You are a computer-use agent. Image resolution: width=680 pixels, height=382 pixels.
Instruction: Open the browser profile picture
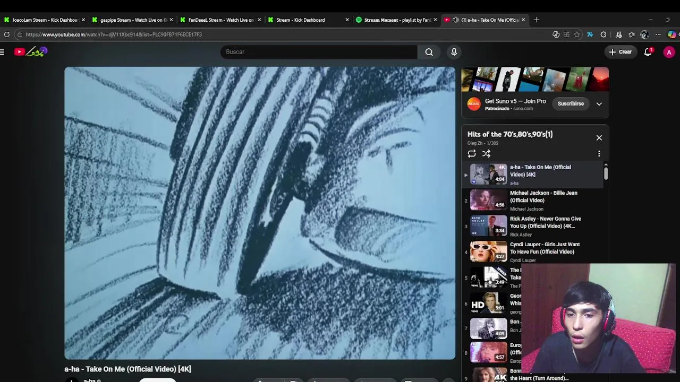(x=644, y=34)
